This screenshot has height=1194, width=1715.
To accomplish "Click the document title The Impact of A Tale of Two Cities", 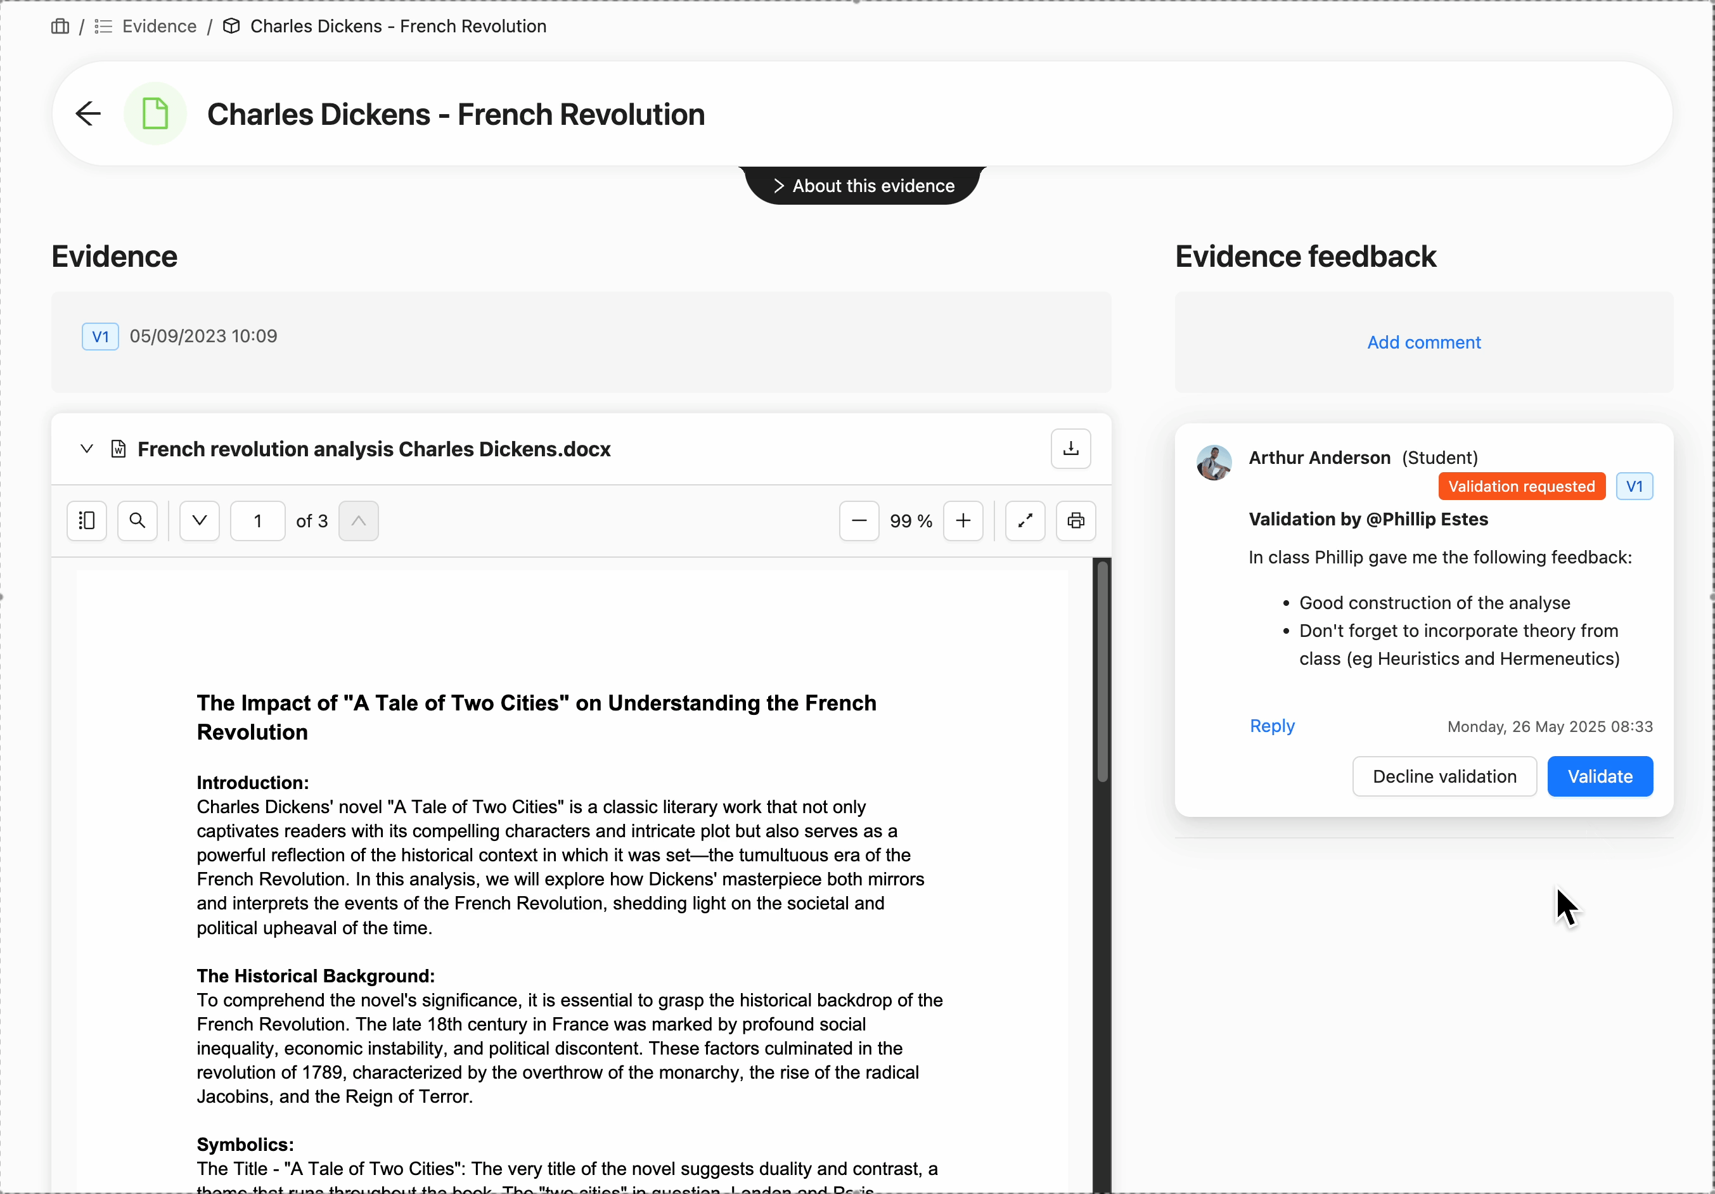I will [x=536, y=717].
